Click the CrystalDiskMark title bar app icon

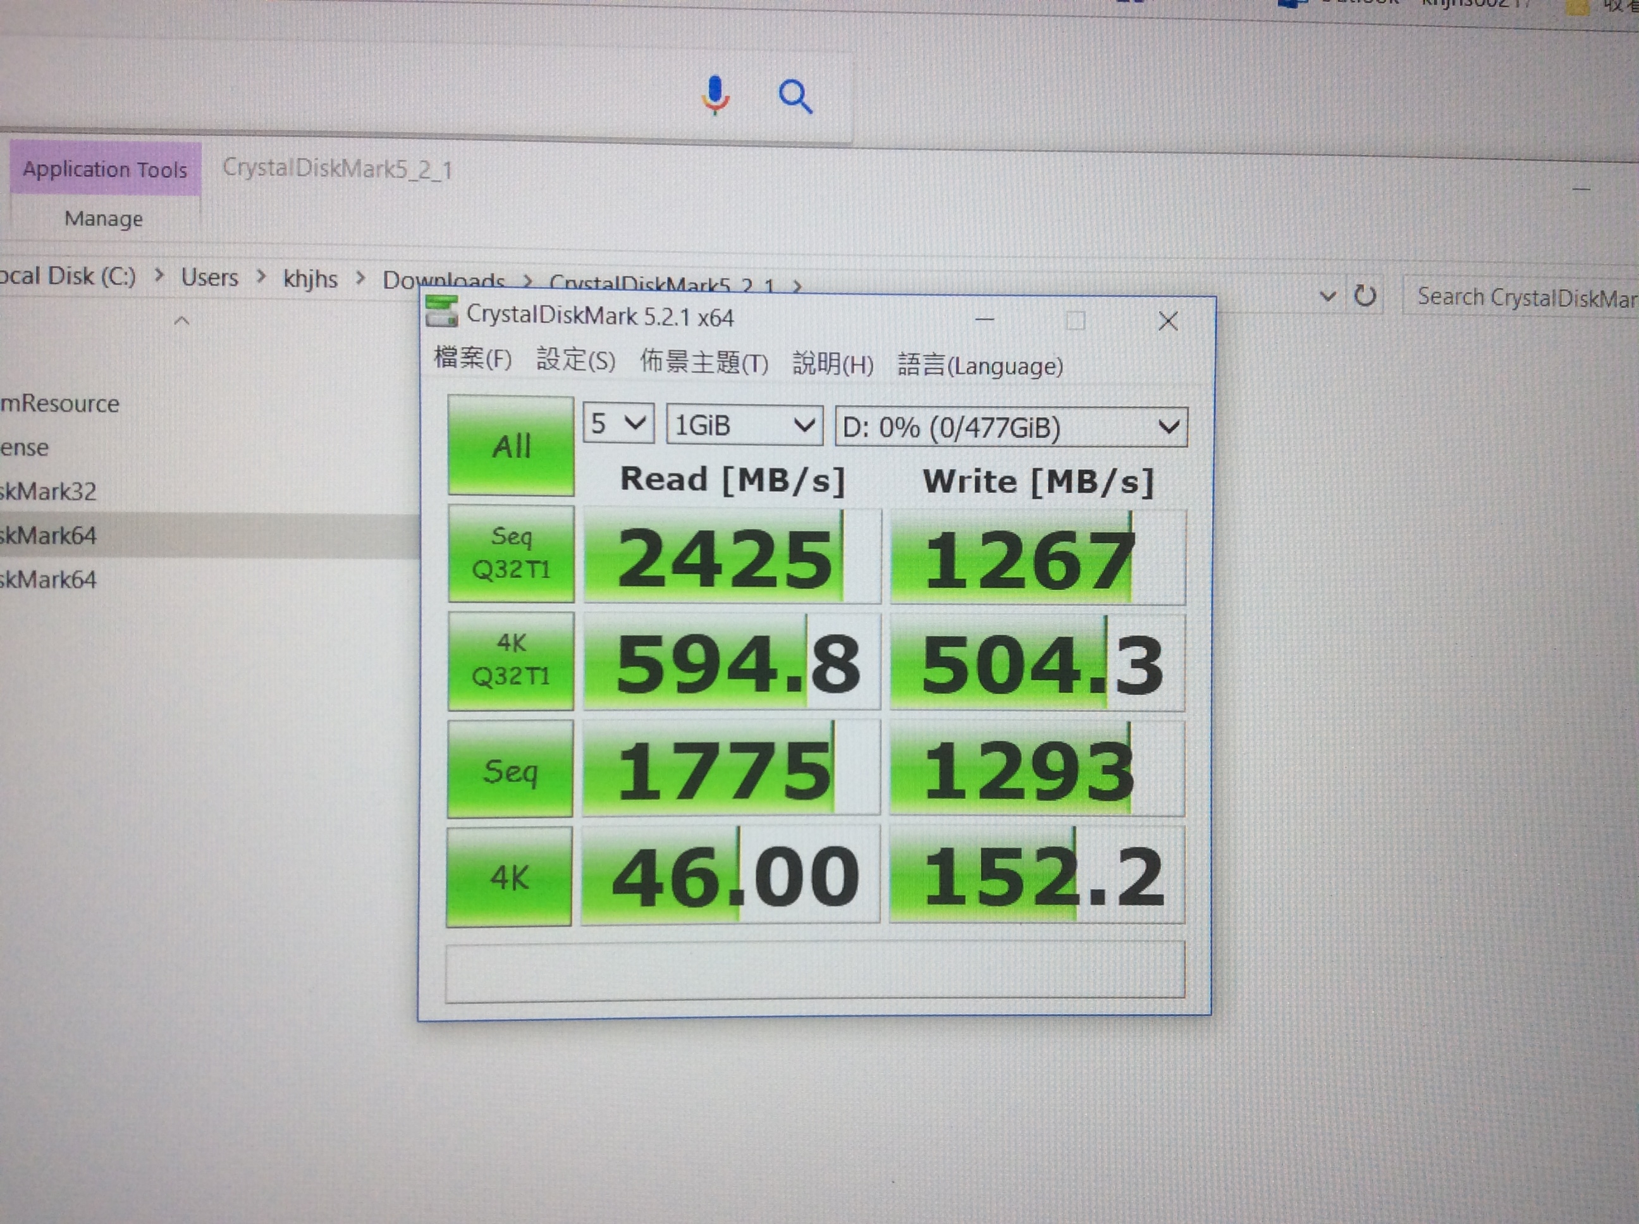pos(441,312)
